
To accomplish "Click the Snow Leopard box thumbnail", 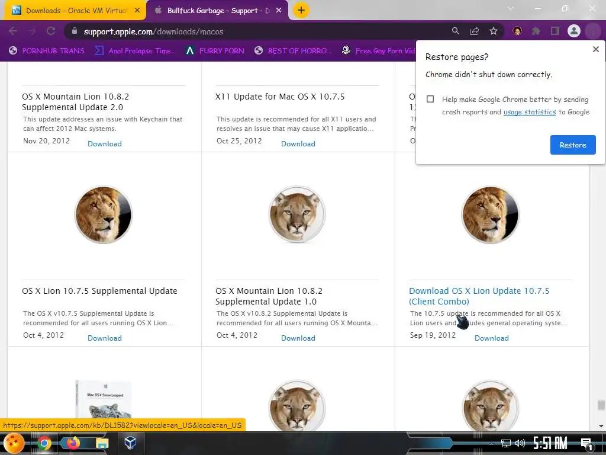I will pyautogui.click(x=103, y=399).
